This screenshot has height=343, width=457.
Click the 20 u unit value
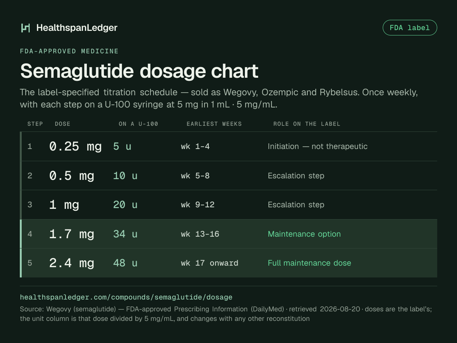(125, 205)
